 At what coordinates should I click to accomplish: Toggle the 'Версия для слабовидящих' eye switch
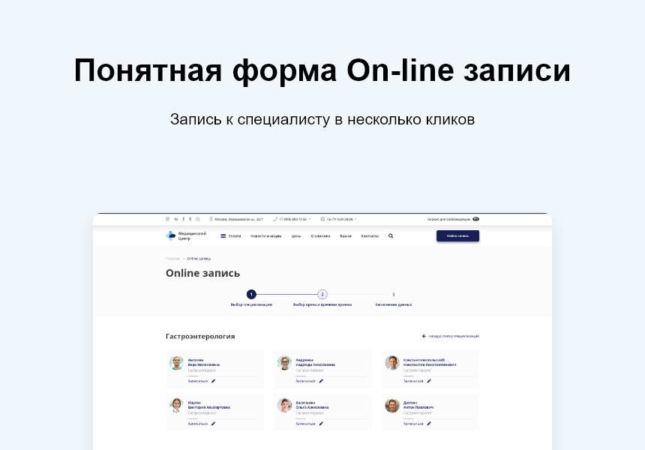point(475,218)
